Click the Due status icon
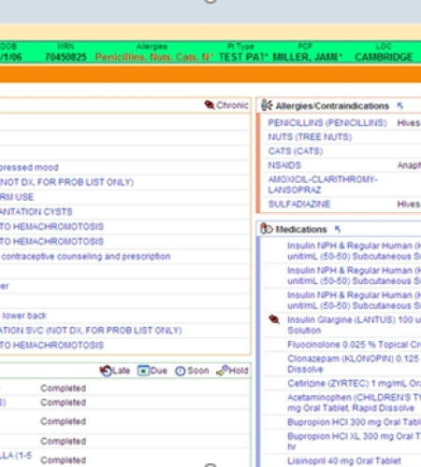This screenshot has width=421, height=467. coord(143,371)
